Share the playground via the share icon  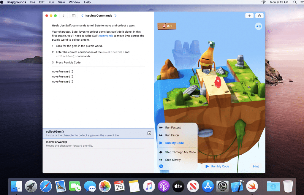point(259,15)
